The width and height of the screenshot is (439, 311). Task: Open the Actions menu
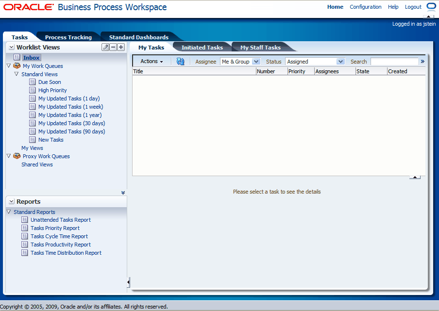(x=152, y=61)
